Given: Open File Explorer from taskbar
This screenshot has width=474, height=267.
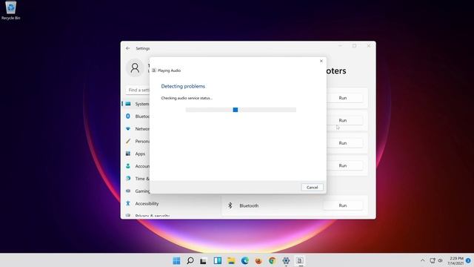Looking at the screenshot, I should 231,260.
